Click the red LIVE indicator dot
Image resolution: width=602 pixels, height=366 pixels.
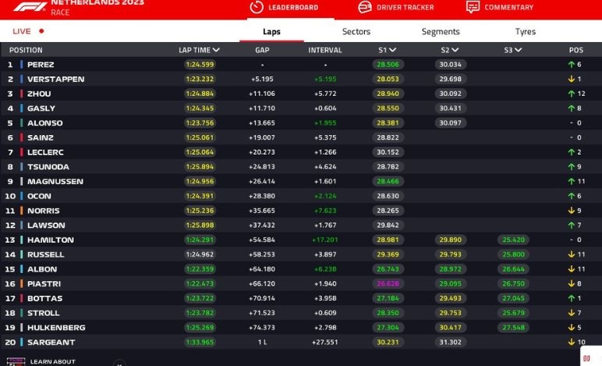click(41, 31)
